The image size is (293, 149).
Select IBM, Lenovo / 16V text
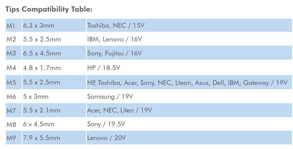(115, 39)
